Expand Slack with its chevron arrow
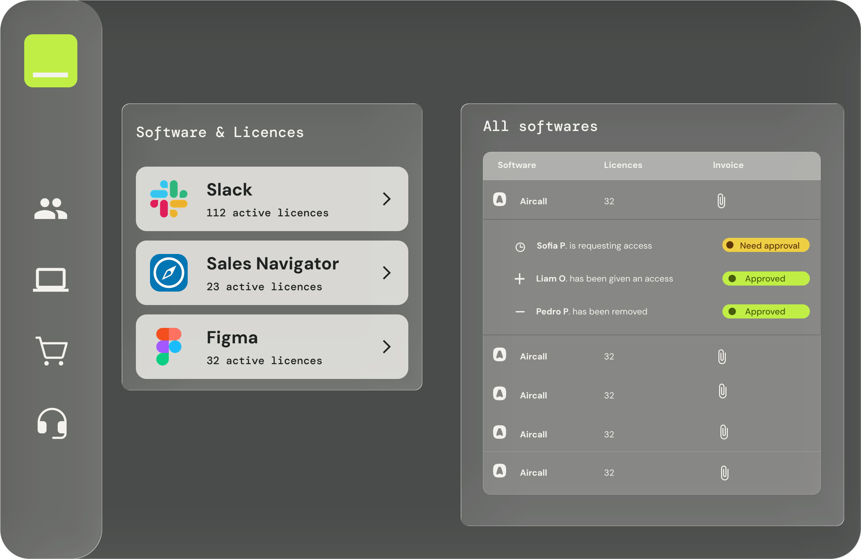This screenshot has height=559, width=861. pos(386,199)
